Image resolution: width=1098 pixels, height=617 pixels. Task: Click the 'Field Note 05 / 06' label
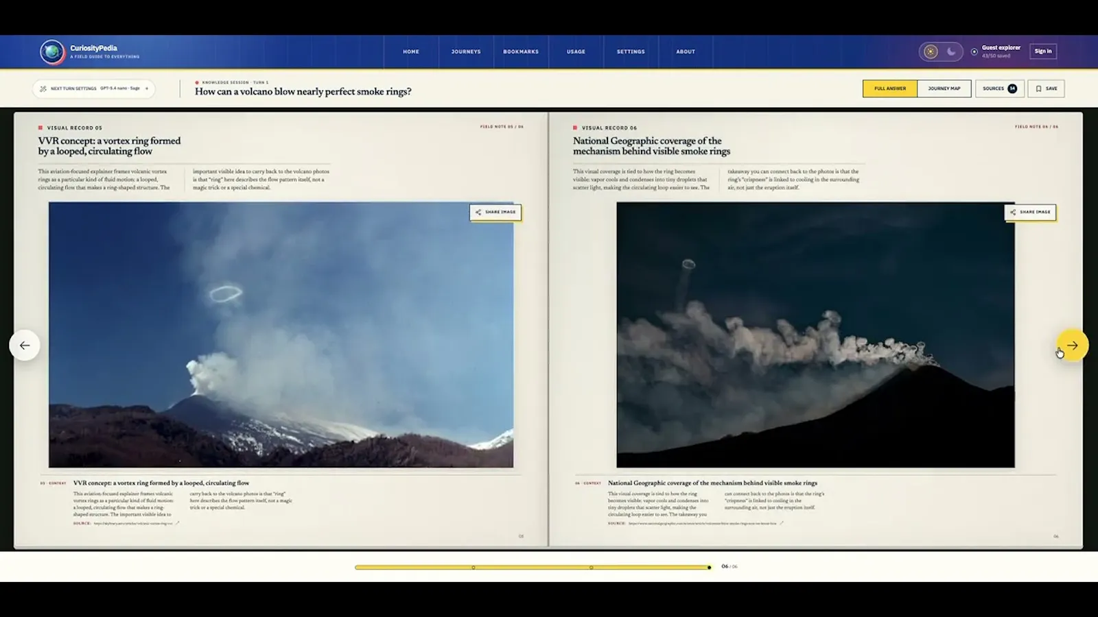tap(502, 127)
